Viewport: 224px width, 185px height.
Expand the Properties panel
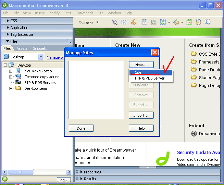tap(81, 172)
